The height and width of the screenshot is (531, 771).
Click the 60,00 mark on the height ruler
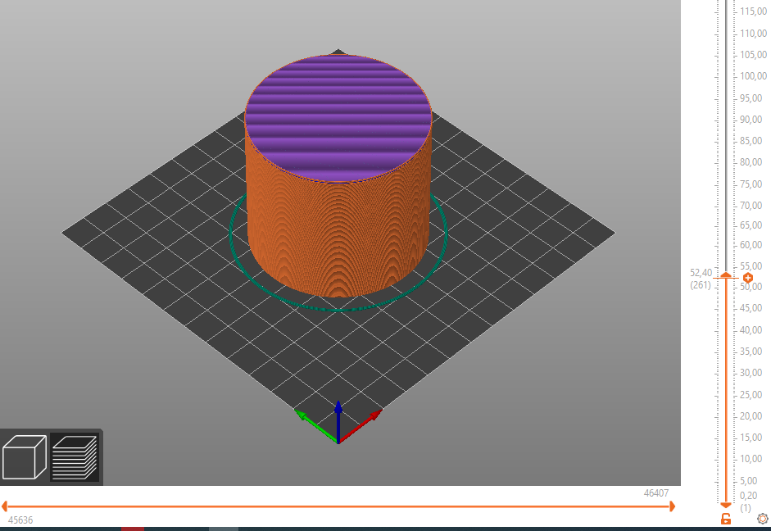(x=751, y=245)
